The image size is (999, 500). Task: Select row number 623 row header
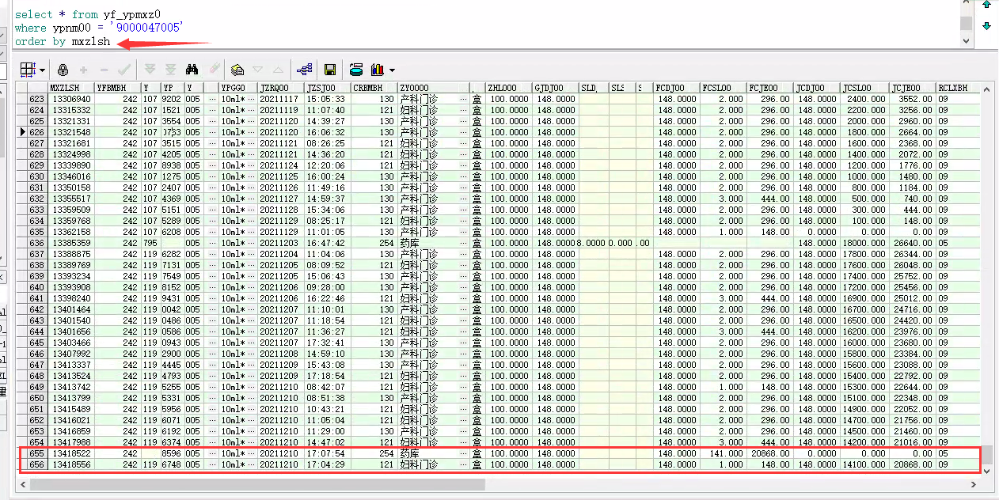[x=37, y=99]
